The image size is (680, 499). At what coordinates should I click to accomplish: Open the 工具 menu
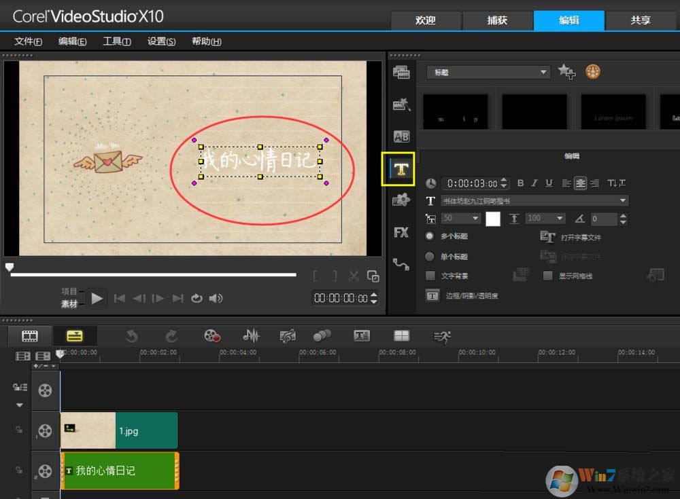coord(116,41)
